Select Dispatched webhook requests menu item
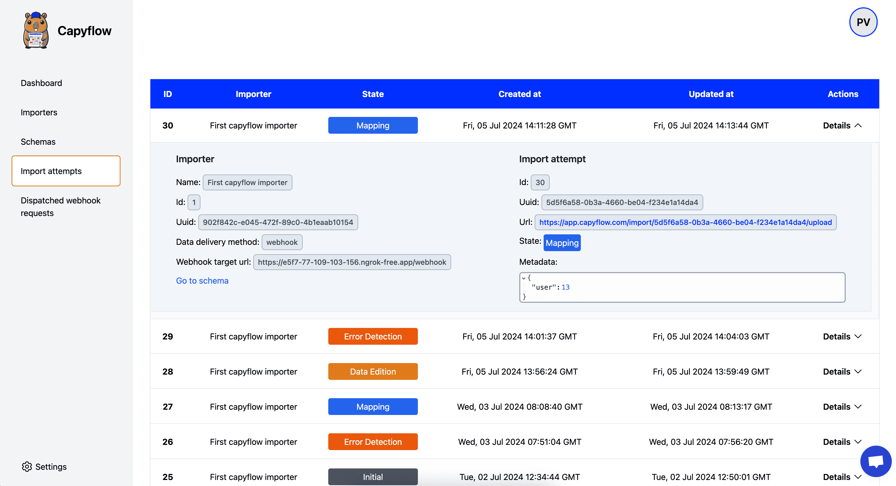The height and width of the screenshot is (486, 896). coord(61,207)
